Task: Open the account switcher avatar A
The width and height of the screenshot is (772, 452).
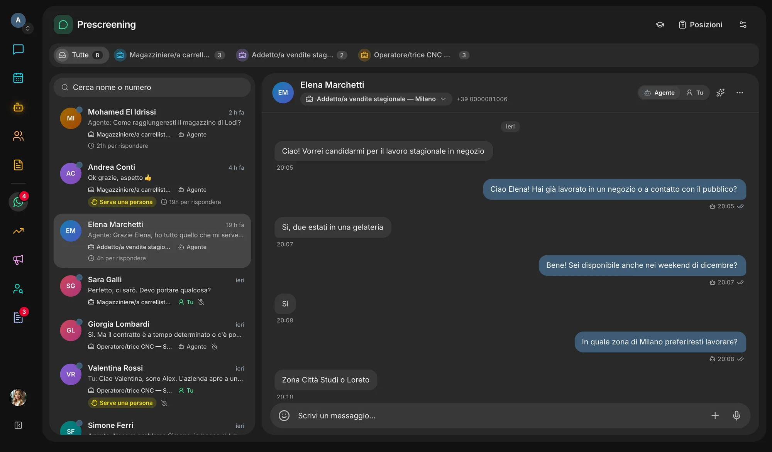Action: (x=18, y=20)
